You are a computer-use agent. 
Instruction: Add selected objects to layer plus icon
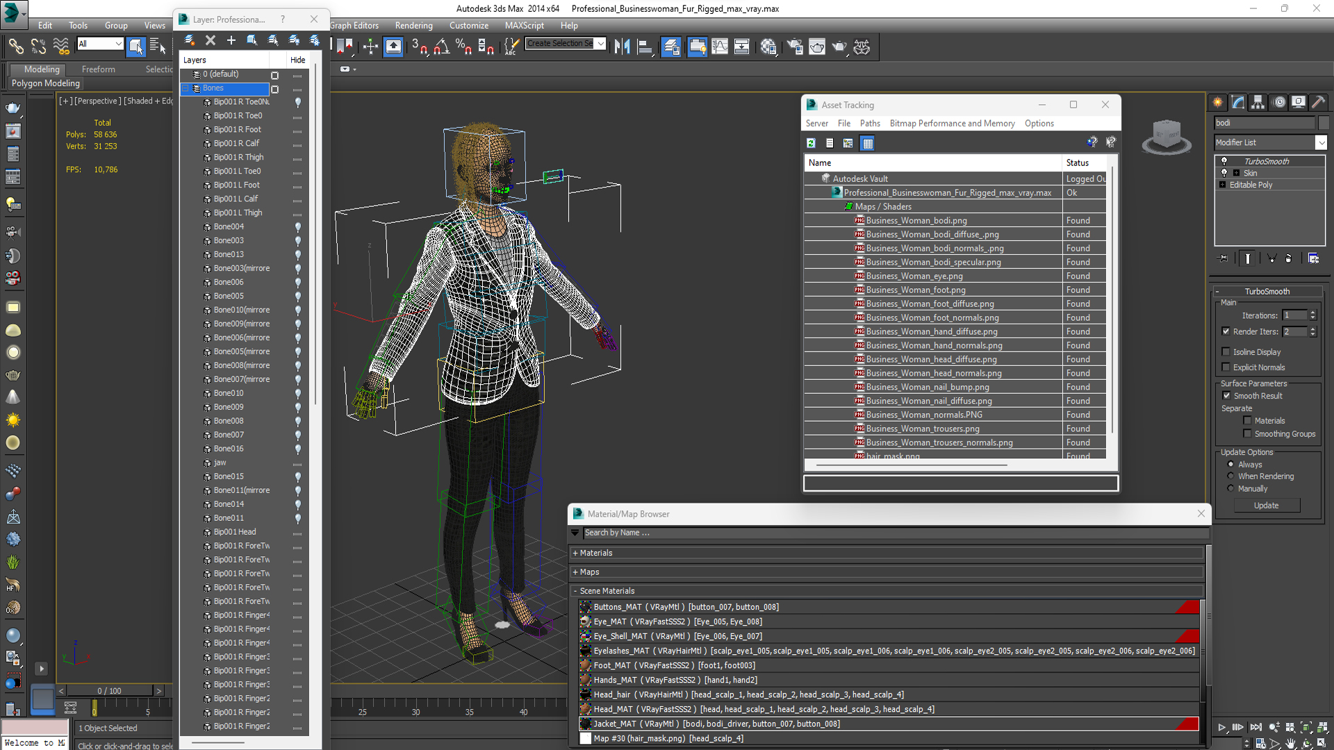(231, 40)
